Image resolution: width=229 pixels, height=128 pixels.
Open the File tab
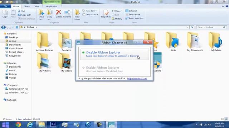click(5, 6)
